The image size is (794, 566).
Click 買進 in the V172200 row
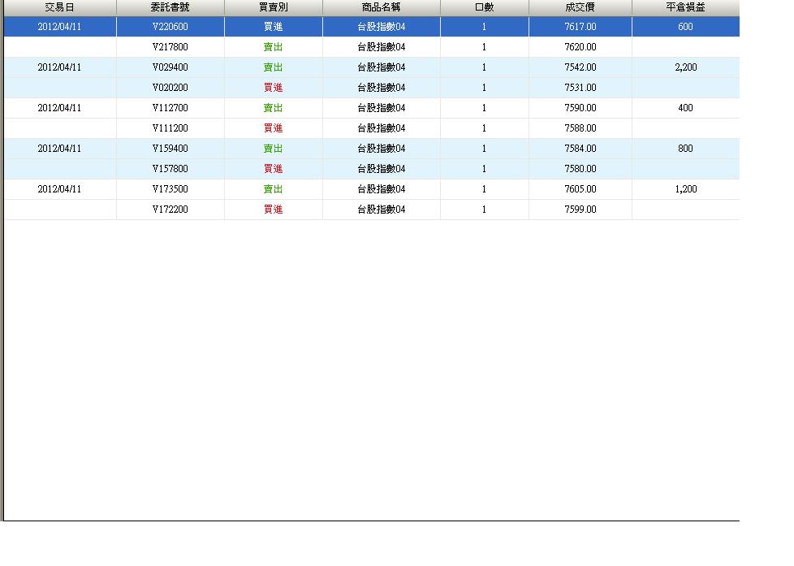coord(274,210)
